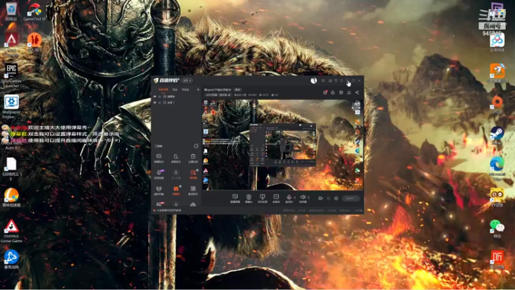Open the mode dropdown badge beside app logo
The height and width of the screenshot is (290, 515).
[187, 81]
